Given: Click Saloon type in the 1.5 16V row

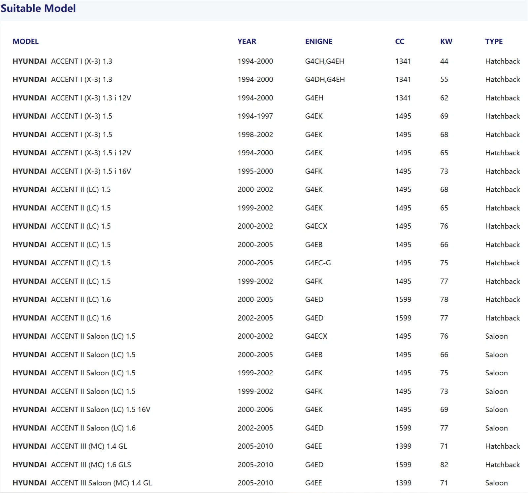Looking at the screenshot, I should (496, 409).
